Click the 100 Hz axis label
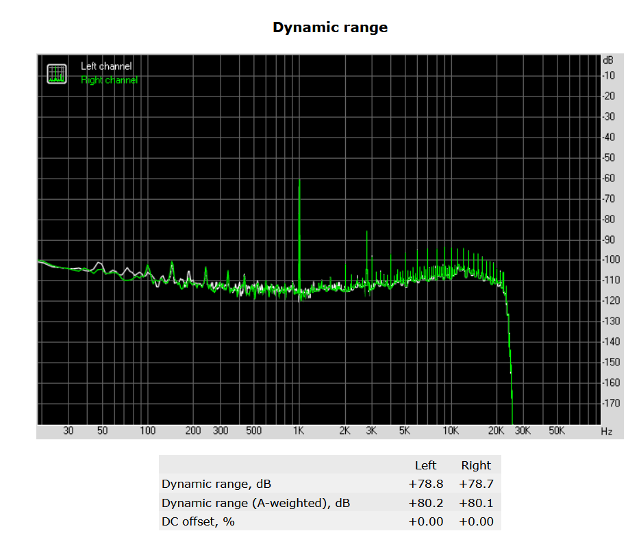This screenshot has height=544, width=641. (147, 431)
